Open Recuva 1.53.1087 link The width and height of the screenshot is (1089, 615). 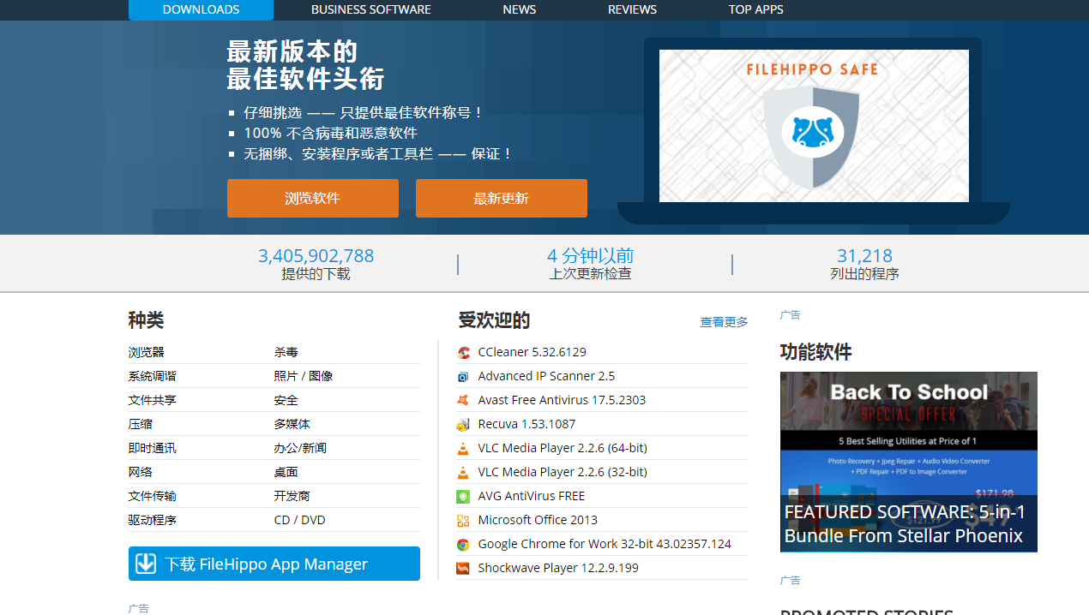click(526, 424)
